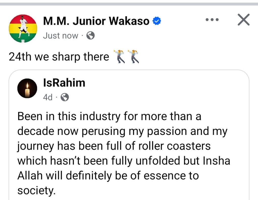Click the M.M. Junior Wakaso name link
Image resolution: width=258 pixels, height=200 pixels.
[96, 21]
